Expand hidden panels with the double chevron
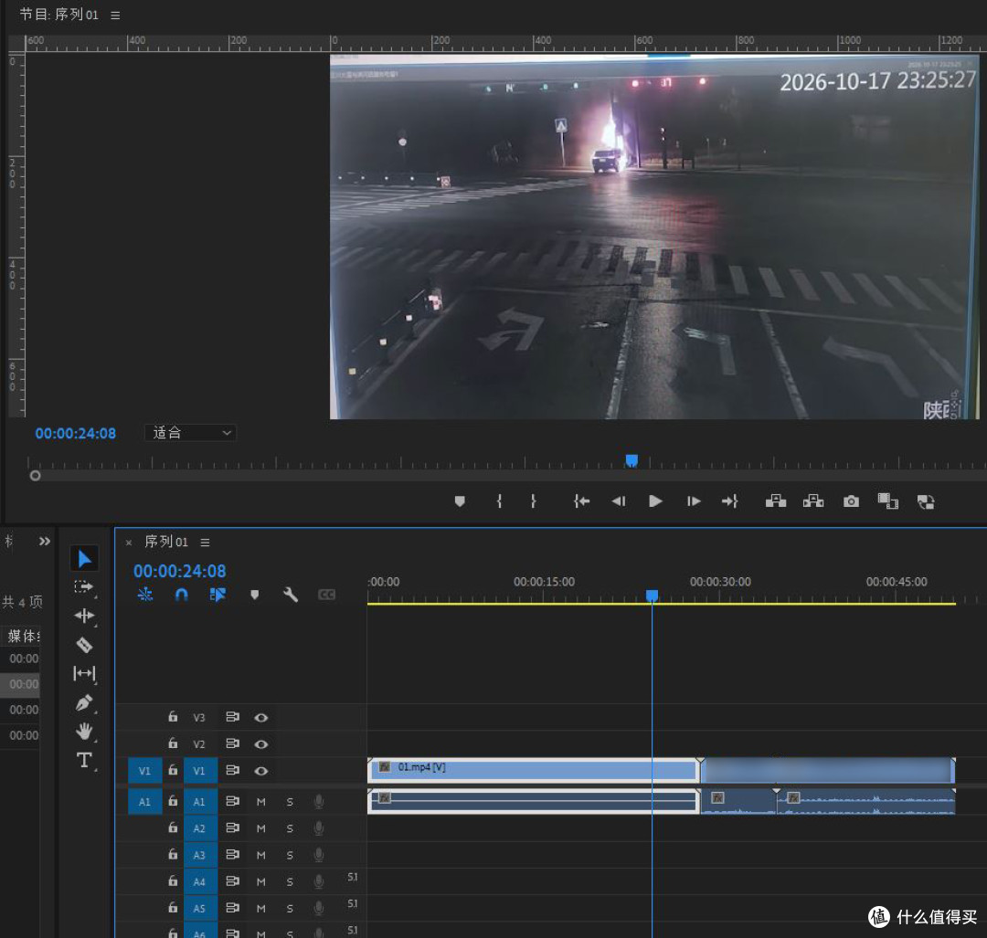Screen dimensions: 987x938 tap(44, 541)
